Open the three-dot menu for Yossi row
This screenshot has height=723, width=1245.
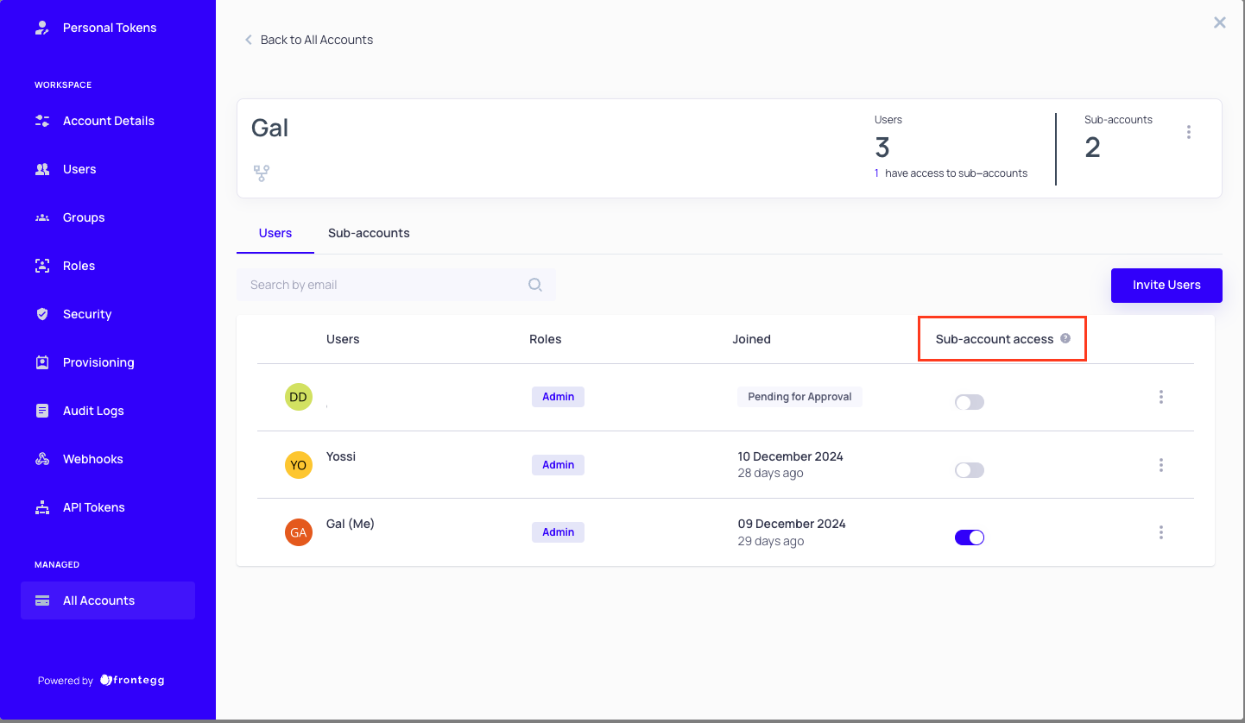click(x=1160, y=465)
